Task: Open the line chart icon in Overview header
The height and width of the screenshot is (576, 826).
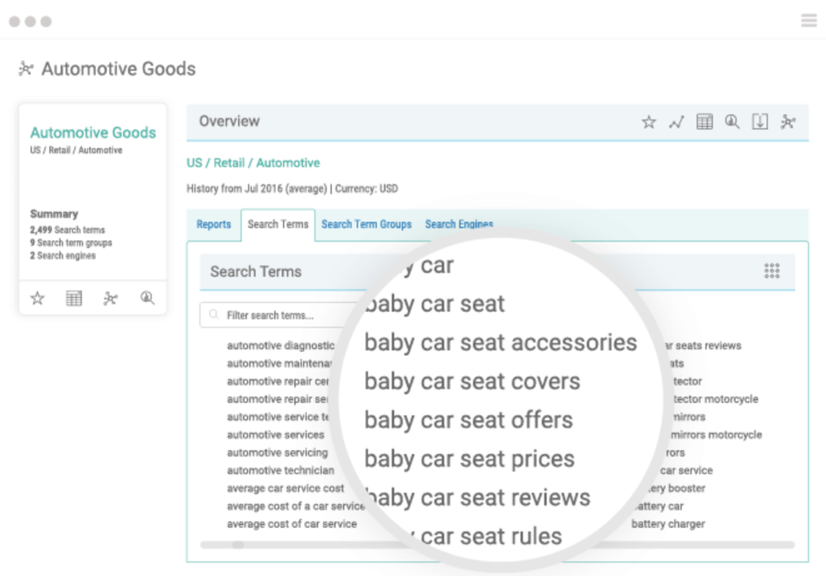Action: coord(676,122)
